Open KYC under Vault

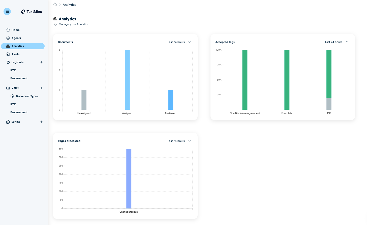[13, 104]
